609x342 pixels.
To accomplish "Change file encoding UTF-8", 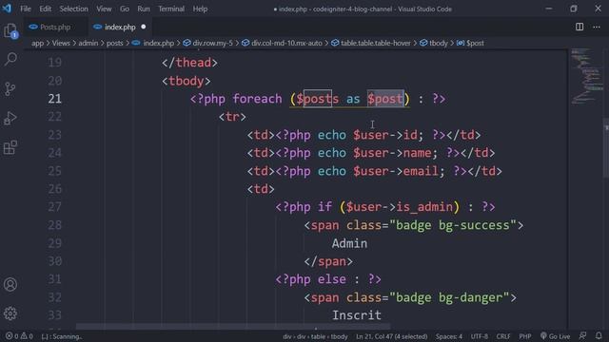I will pos(479,336).
